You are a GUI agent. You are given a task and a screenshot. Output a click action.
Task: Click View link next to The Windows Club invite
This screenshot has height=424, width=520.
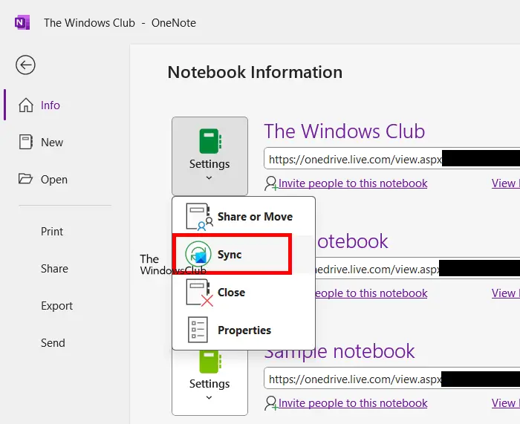coord(505,183)
